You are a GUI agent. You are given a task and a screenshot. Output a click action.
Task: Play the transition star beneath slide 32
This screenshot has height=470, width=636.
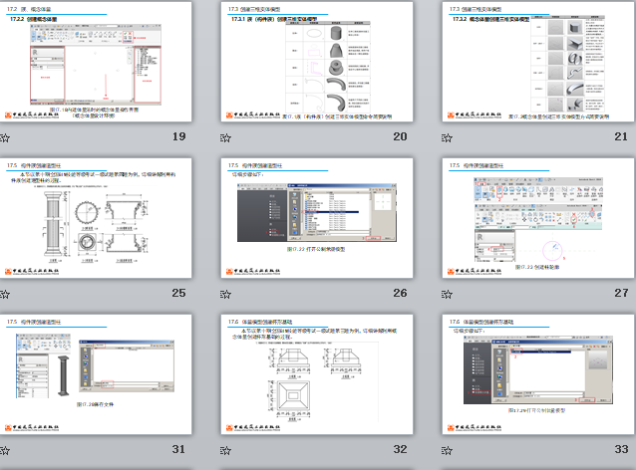225,451
